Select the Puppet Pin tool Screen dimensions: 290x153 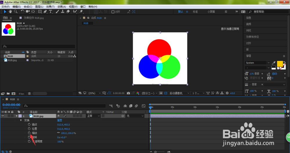[x=81, y=12]
